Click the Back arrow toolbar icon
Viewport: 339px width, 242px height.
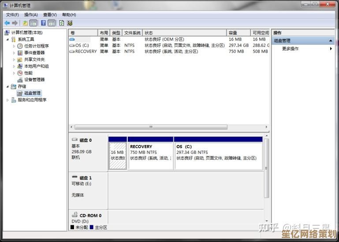pos(7,23)
